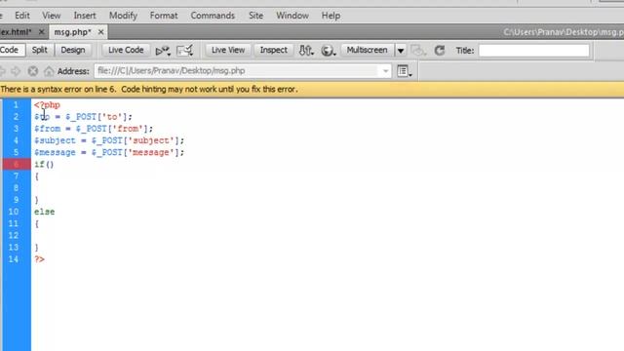Open the Format menu
Image resolution: width=624 pixels, height=351 pixels.
click(164, 16)
